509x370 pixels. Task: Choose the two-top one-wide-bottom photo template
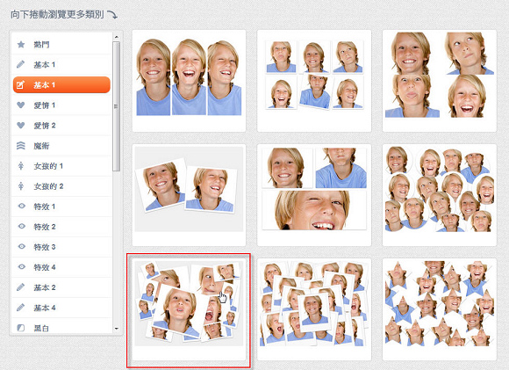pyautogui.click(x=314, y=195)
